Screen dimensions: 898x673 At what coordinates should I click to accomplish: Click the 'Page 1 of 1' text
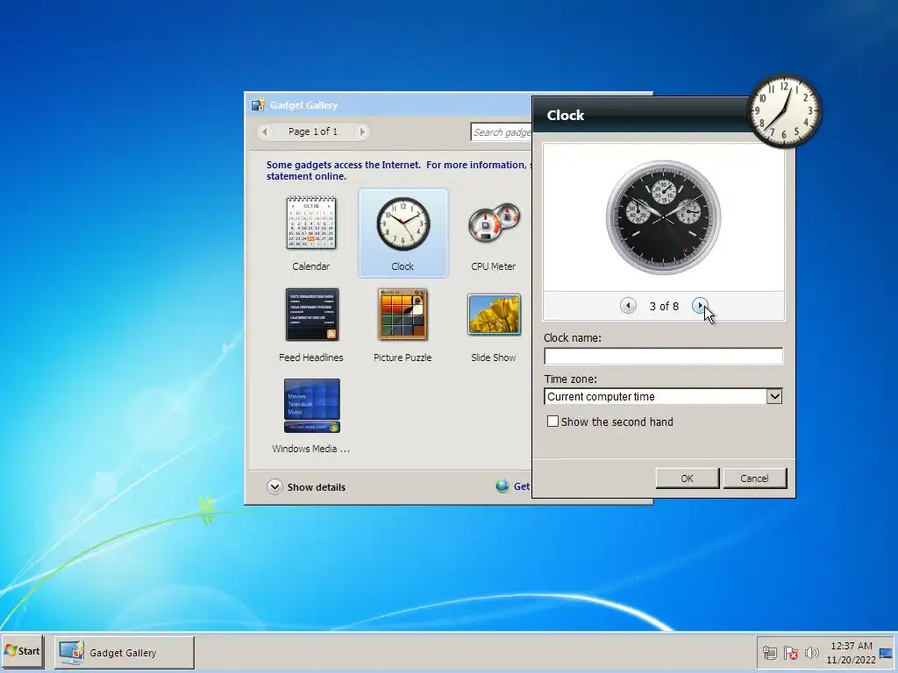tap(313, 131)
